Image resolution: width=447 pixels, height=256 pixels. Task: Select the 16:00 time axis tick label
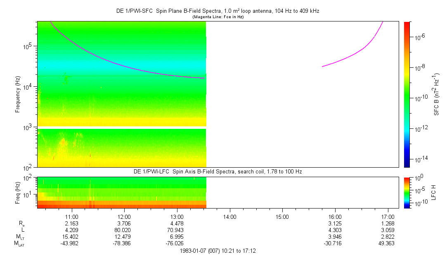click(x=335, y=216)
